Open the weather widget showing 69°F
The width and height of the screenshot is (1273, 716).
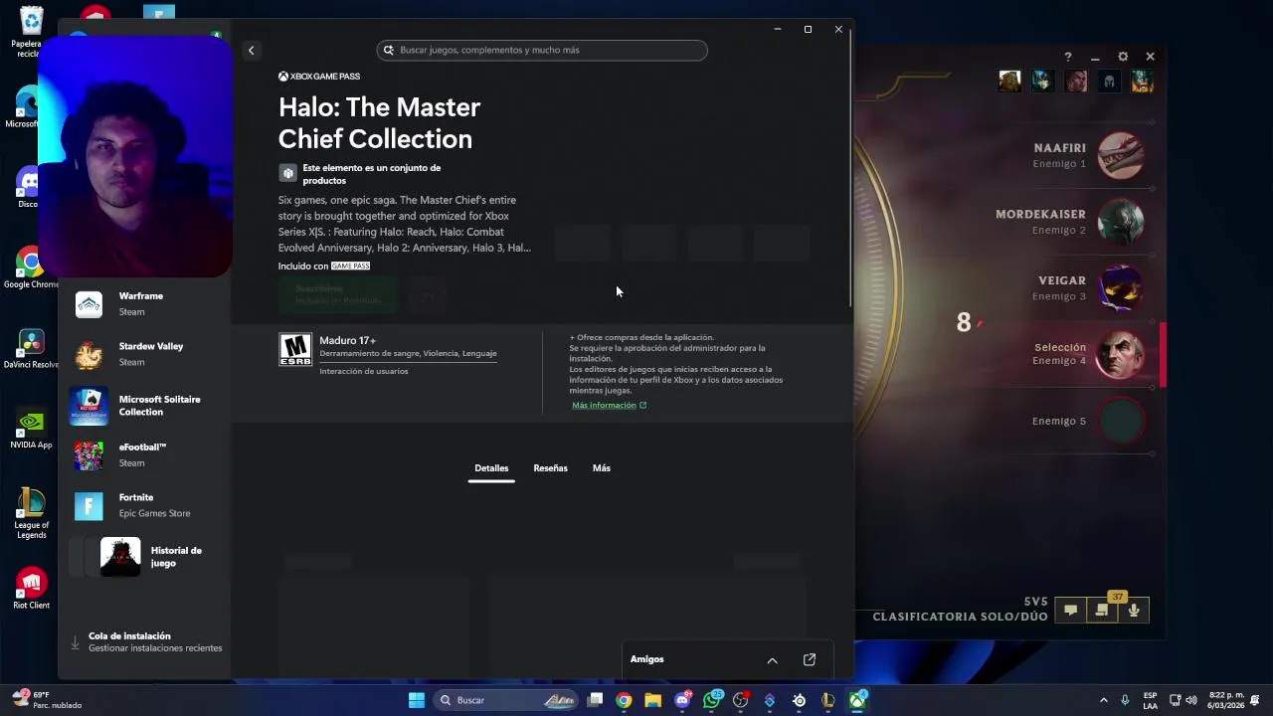pyautogui.click(x=47, y=700)
